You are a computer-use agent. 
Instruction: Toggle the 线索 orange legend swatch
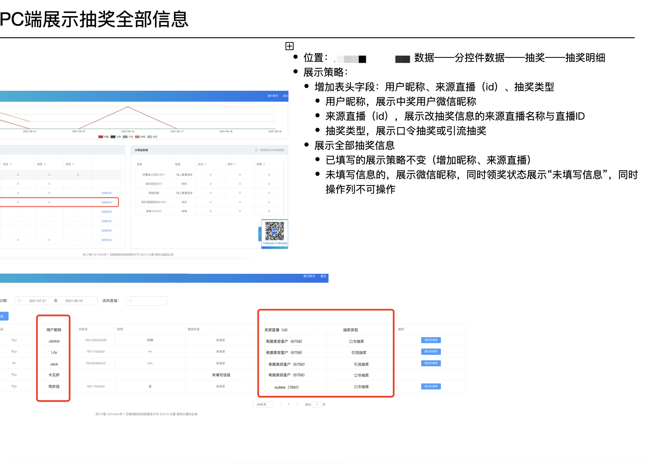click(138, 137)
